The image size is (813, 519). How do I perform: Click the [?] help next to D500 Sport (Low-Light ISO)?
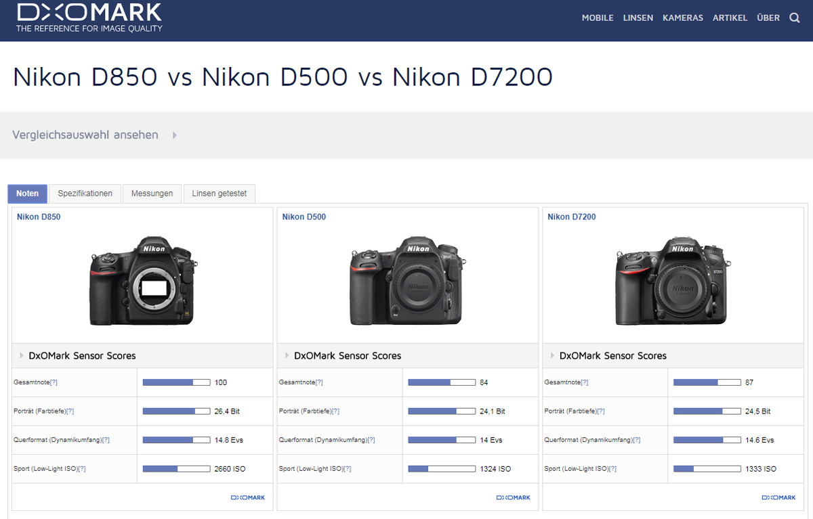[x=348, y=469]
